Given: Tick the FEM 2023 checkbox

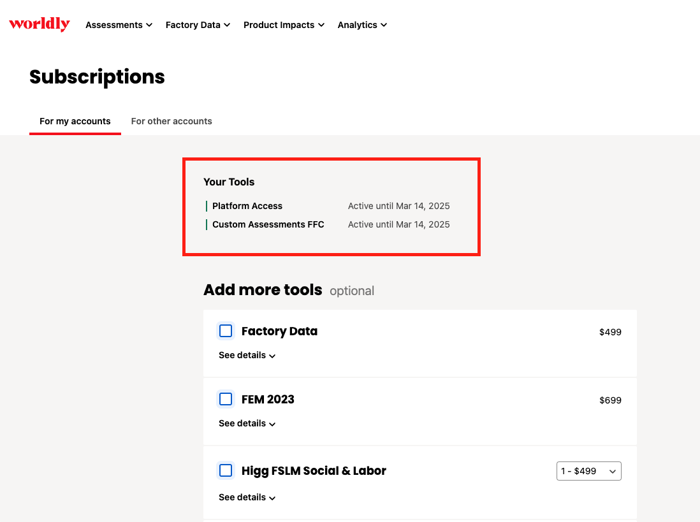Looking at the screenshot, I should click(226, 399).
